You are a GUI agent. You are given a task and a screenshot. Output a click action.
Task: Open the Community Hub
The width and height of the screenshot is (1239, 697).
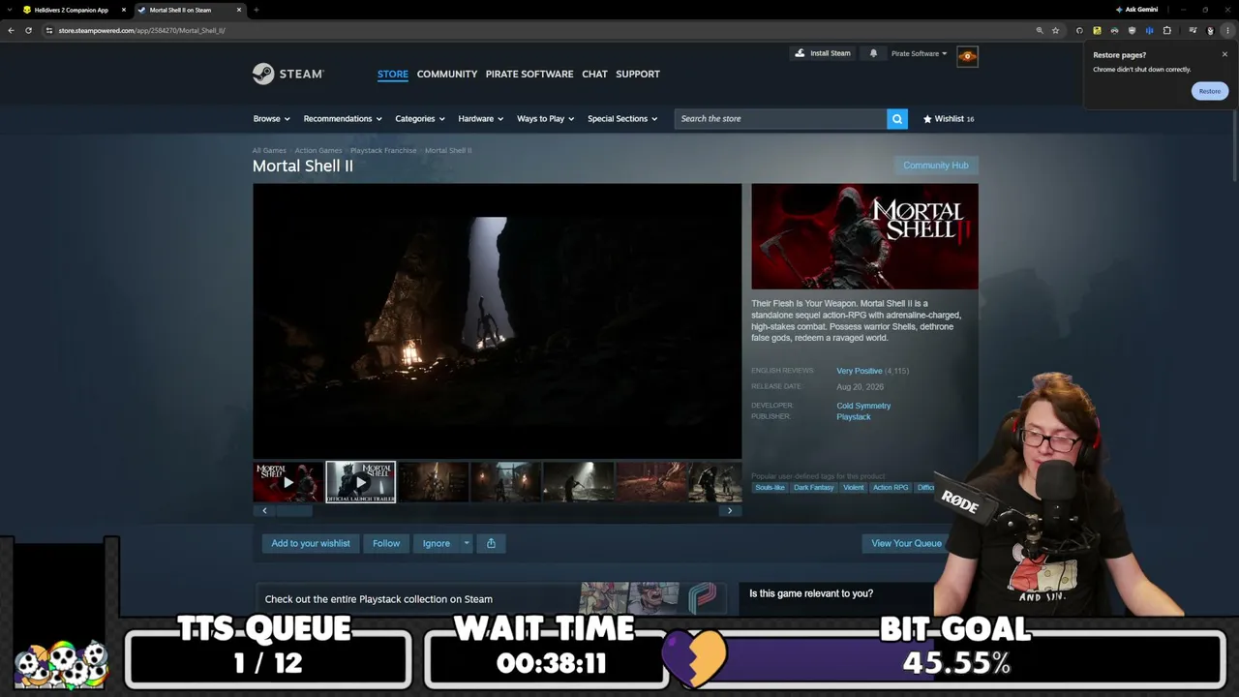936,166
